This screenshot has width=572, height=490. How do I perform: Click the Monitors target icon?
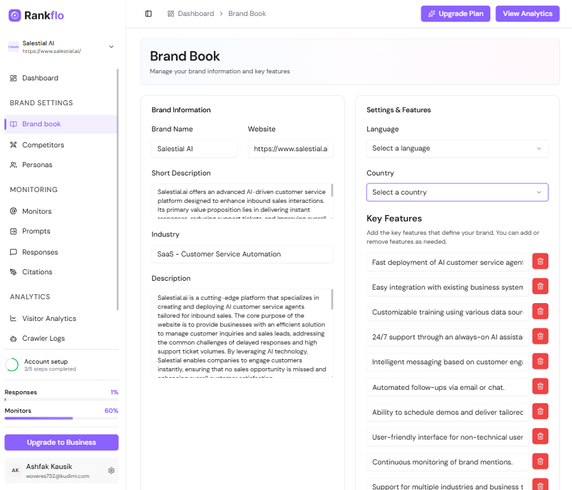(x=13, y=211)
